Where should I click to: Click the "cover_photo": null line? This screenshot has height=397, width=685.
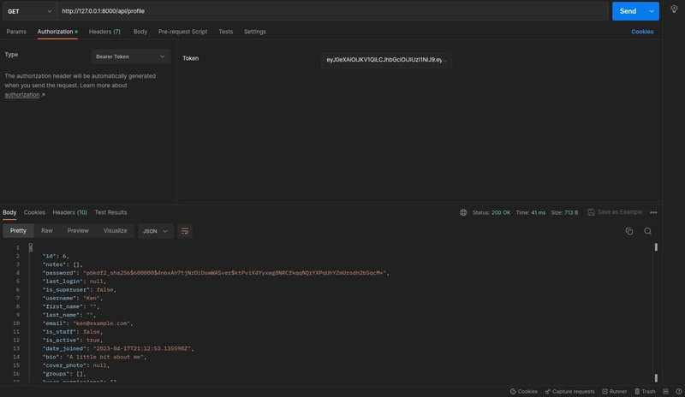[x=76, y=365]
